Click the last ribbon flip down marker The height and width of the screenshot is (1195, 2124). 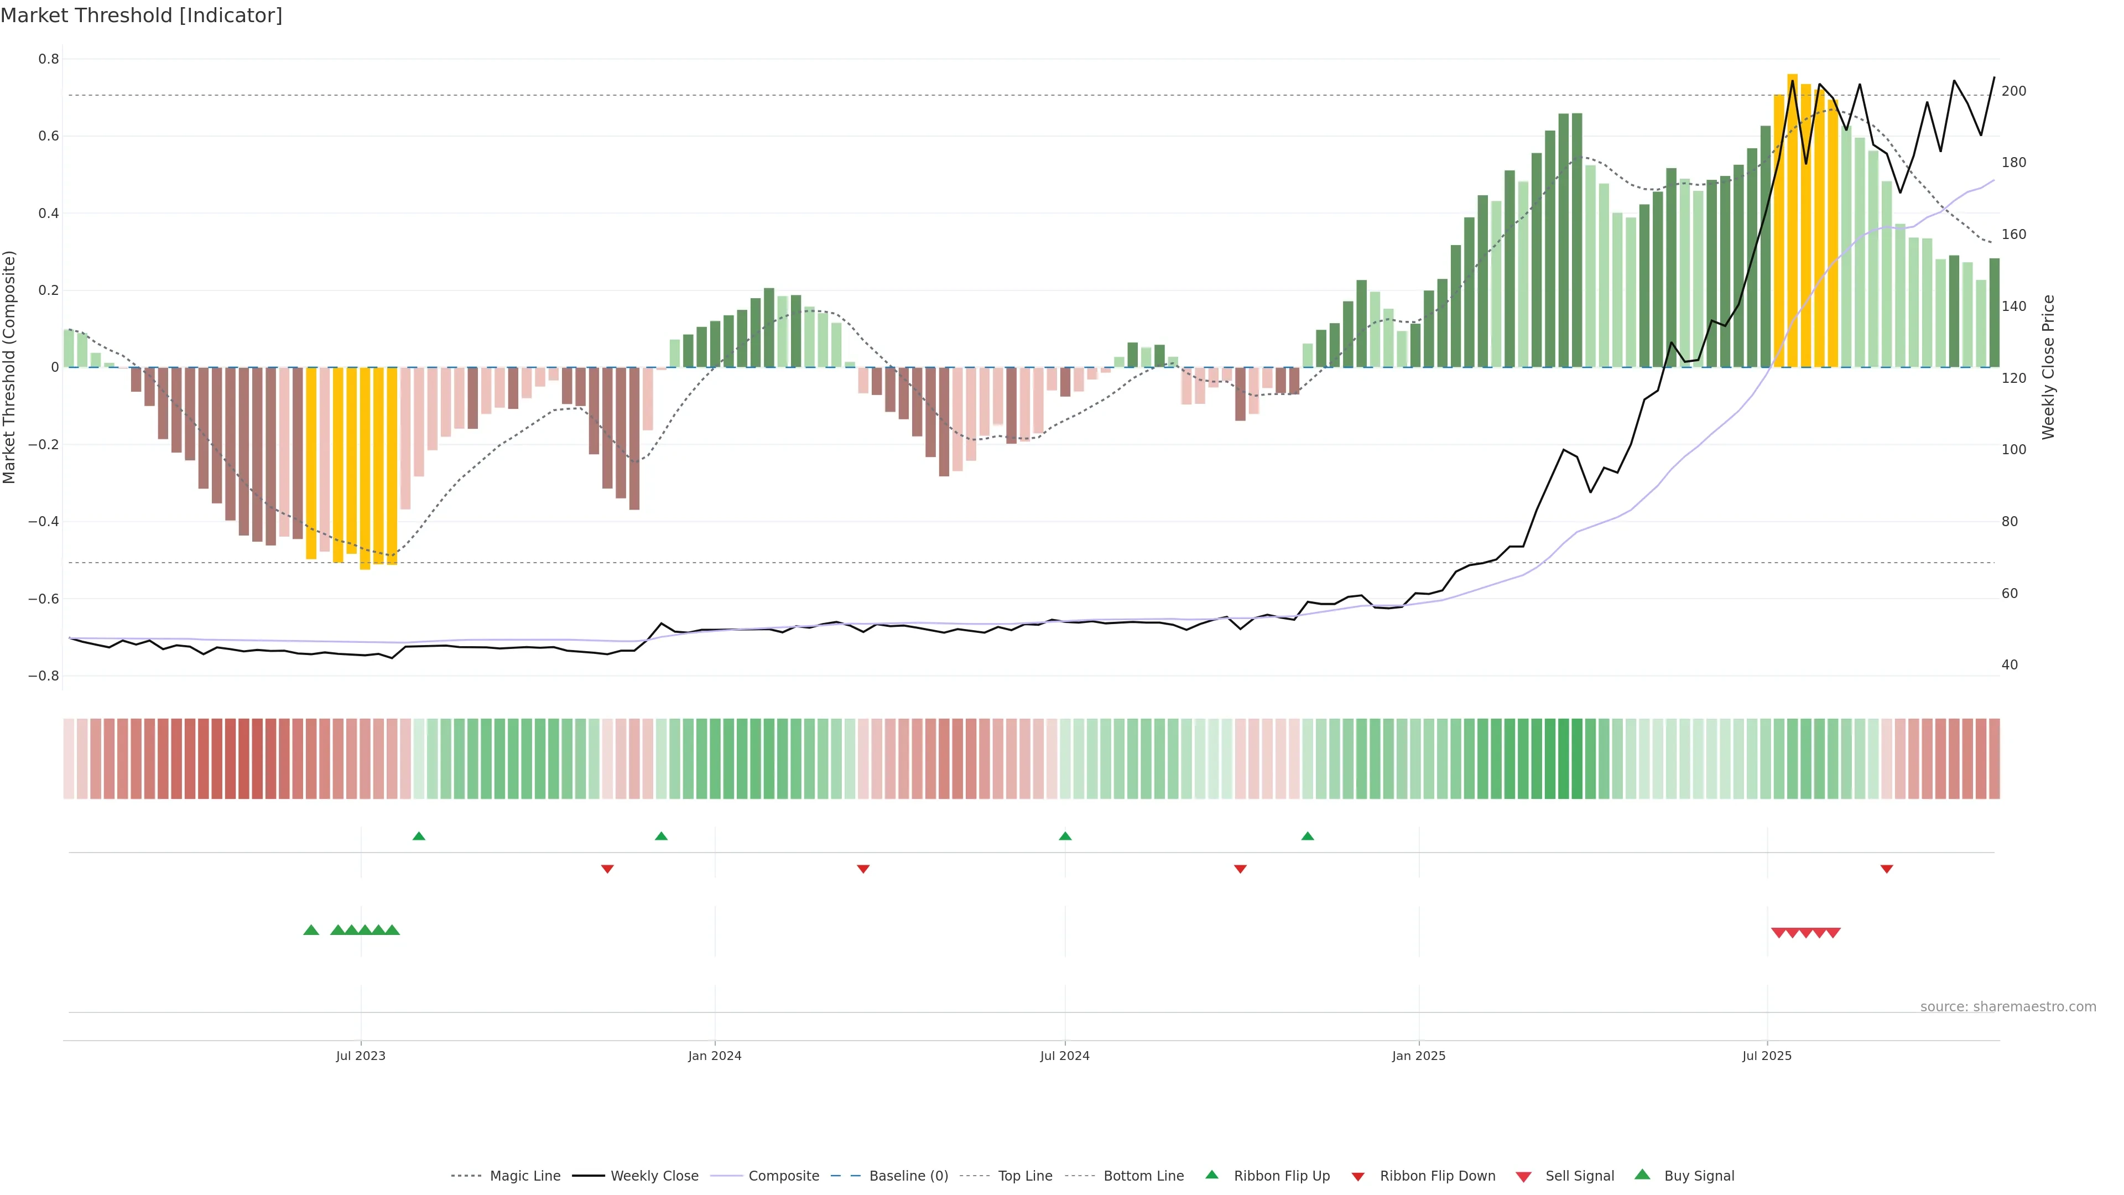pos(1887,869)
